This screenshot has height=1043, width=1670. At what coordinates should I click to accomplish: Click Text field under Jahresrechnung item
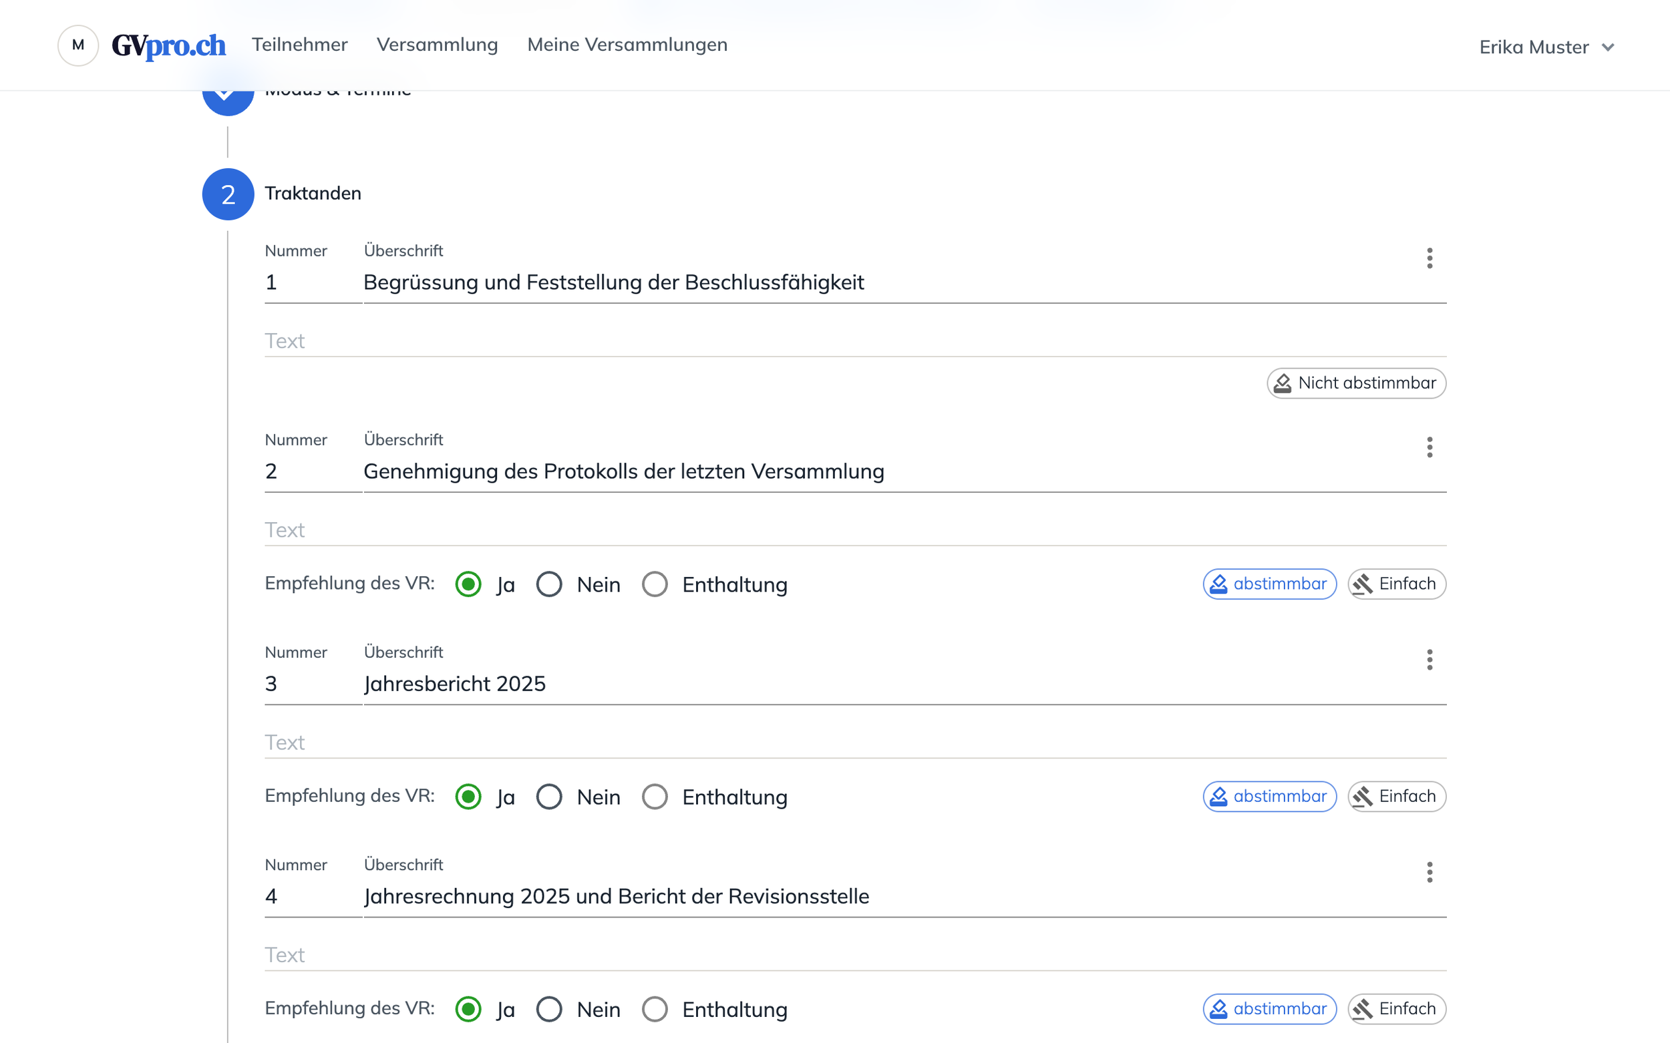click(855, 955)
